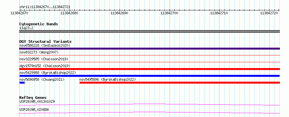Viewport: 289px width, 117px height.
Task: Click the nsv832273 (Wong2007) label
Action: [39, 52]
